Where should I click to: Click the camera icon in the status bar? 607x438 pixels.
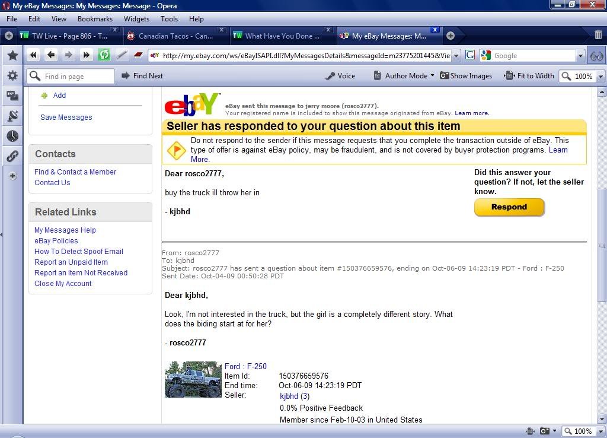pos(545,431)
